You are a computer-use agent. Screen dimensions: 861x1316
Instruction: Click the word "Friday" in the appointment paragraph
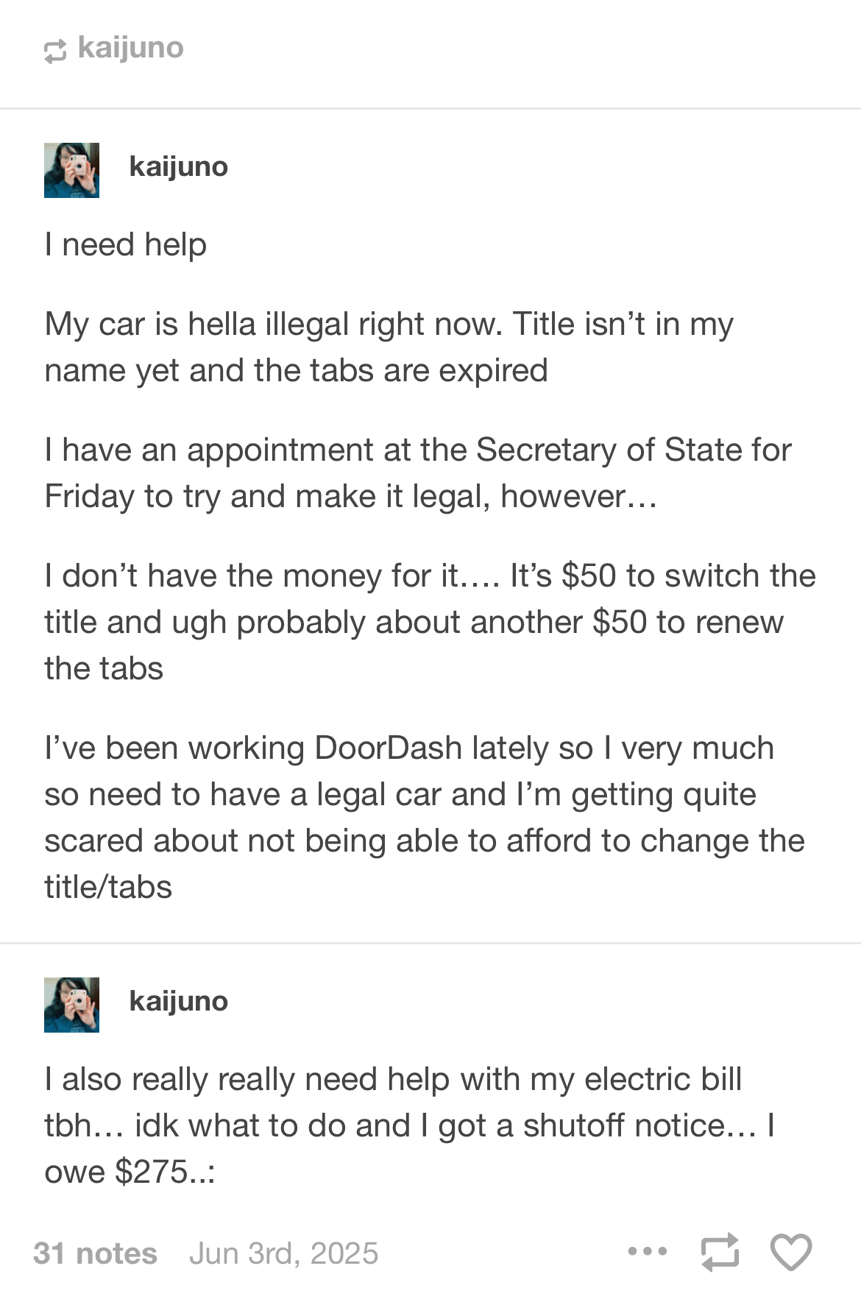pos(89,496)
